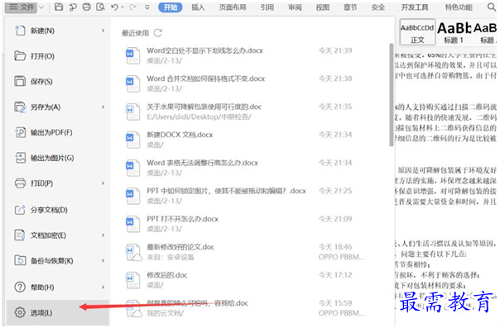Select 备份与恢复(K) menu entry

[58, 261]
